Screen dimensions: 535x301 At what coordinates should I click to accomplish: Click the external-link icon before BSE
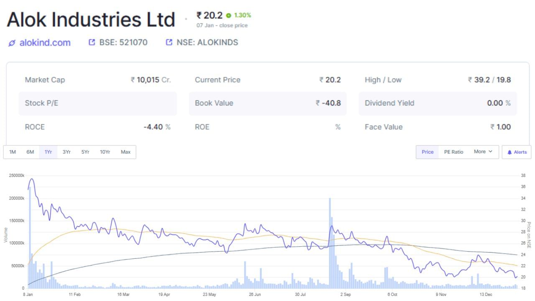pyautogui.click(x=92, y=42)
